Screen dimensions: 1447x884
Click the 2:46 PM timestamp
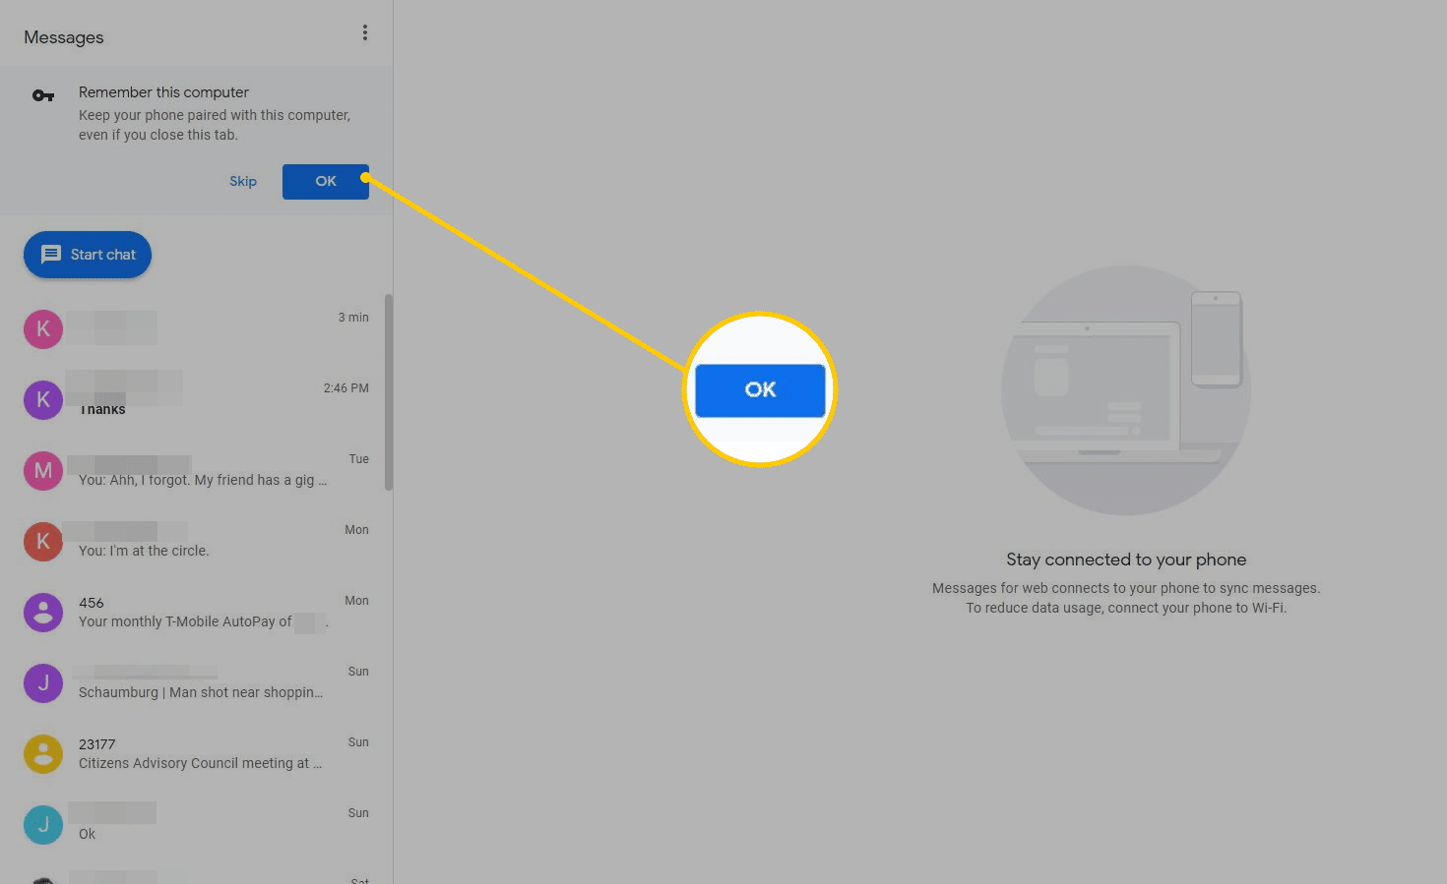(346, 388)
